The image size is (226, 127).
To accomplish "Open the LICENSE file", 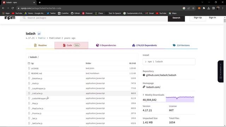I will [35, 68].
